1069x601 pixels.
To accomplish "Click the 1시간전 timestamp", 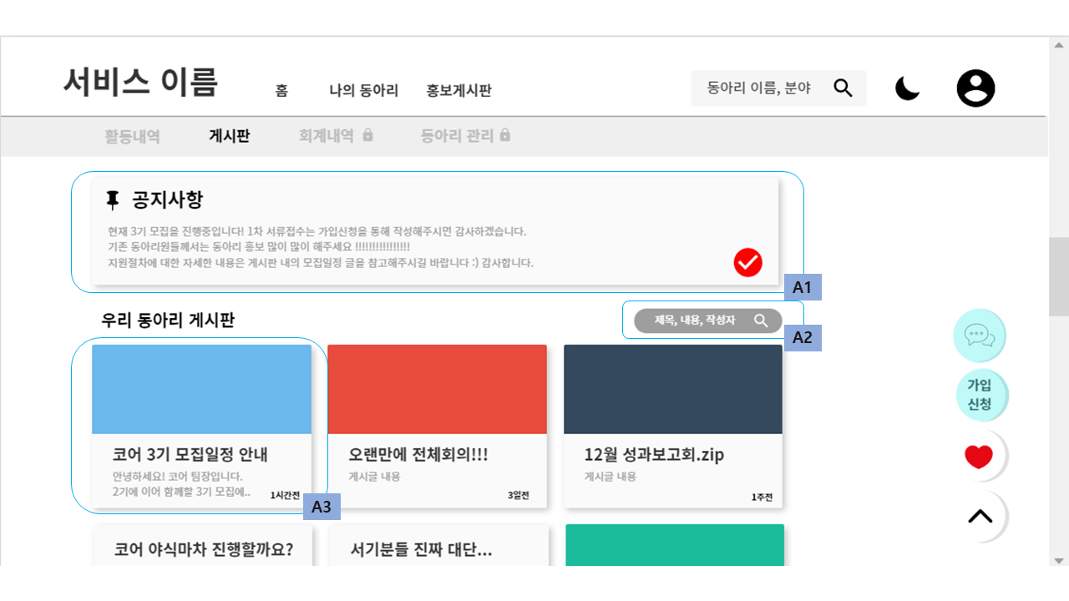I will pos(285,495).
